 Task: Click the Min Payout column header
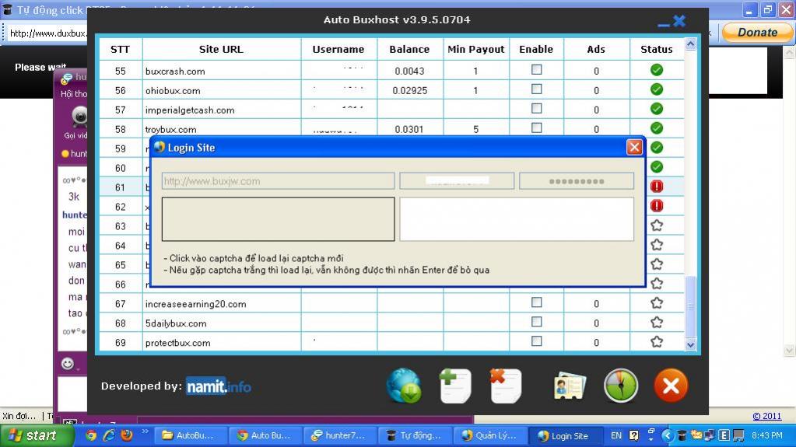click(475, 49)
